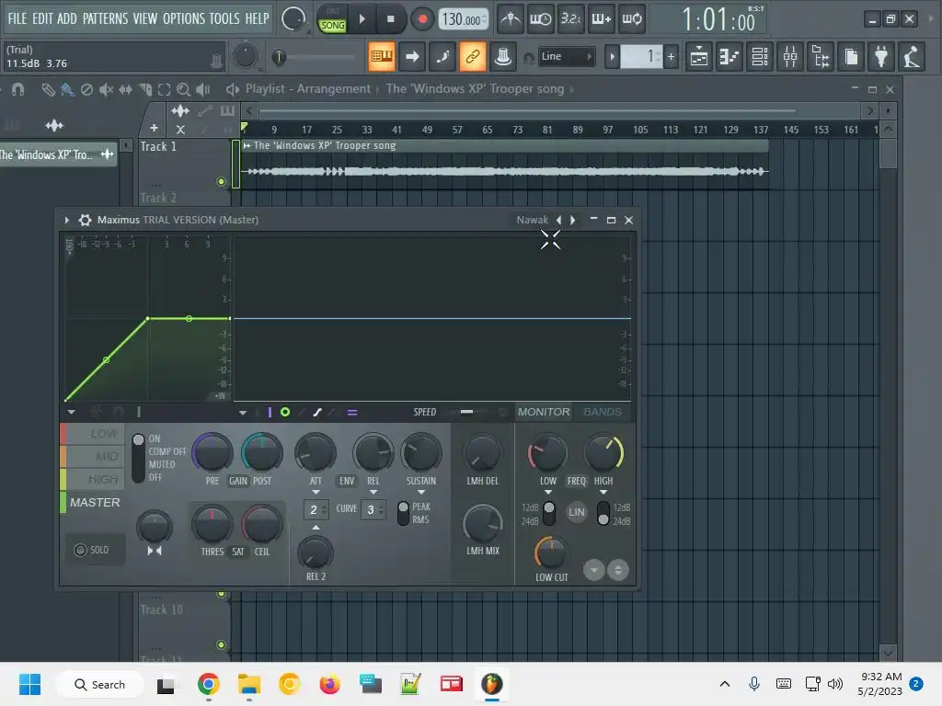
Task: Click the ON/COMP OFF/MUTED state switch
Action: (138, 458)
